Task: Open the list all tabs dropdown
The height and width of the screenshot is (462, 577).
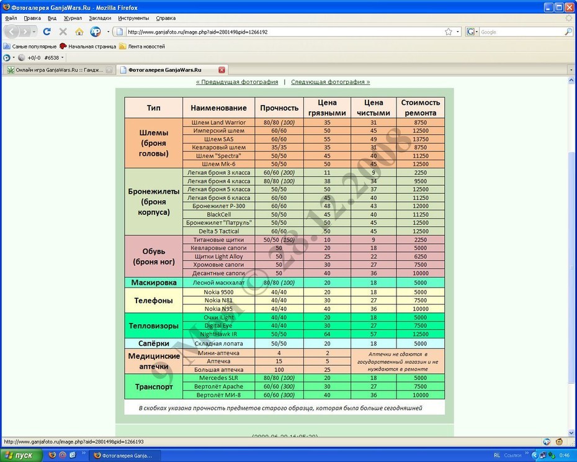Action: pyautogui.click(x=571, y=70)
